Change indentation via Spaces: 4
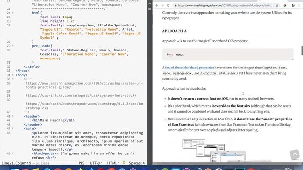 click(x=137, y=163)
